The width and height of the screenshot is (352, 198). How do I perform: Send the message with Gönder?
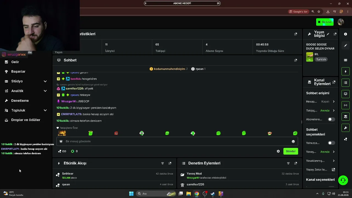[x=291, y=151]
